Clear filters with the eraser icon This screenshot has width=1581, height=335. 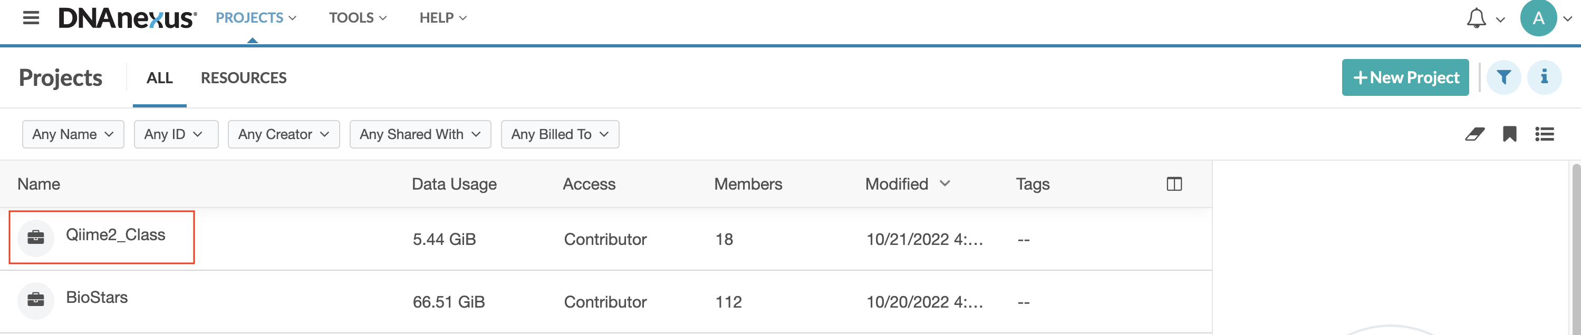tap(1474, 134)
